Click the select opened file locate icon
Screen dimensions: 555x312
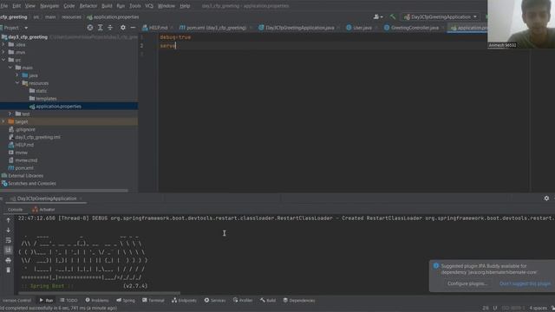tap(90, 28)
